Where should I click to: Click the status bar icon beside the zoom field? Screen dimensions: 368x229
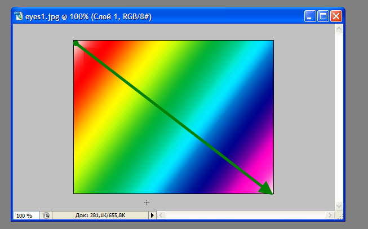click(x=46, y=215)
